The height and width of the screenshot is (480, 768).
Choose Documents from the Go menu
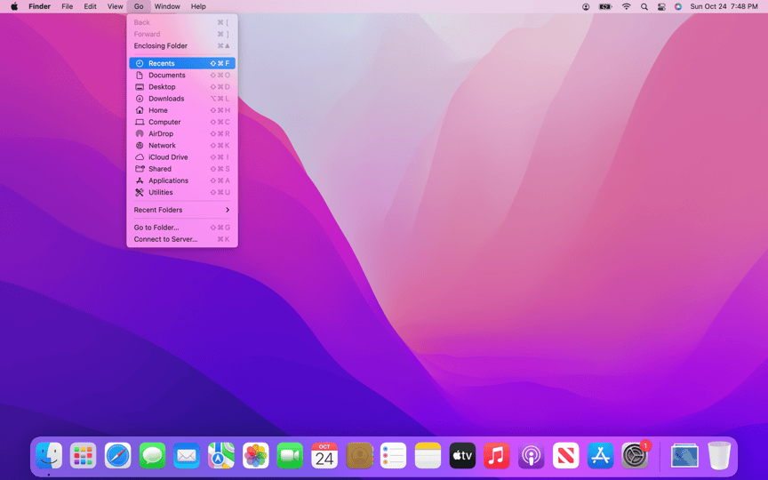(x=182, y=75)
